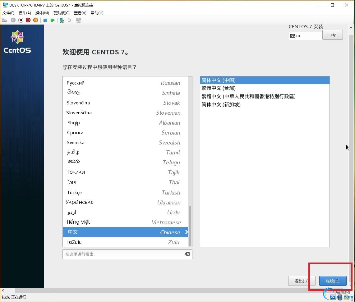This screenshot has height=302, width=355.
Task: Select 简体中文 (中国) locale
Action: click(265, 80)
